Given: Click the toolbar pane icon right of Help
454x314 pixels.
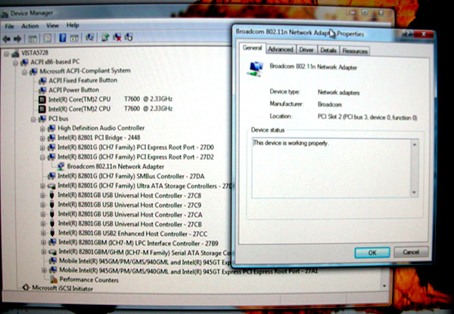Looking at the screenshot, I should click(74, 38).
